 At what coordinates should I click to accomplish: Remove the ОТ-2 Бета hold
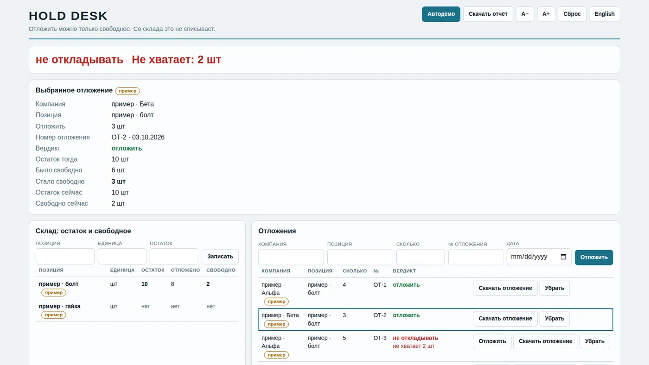(x=554, y=319)
